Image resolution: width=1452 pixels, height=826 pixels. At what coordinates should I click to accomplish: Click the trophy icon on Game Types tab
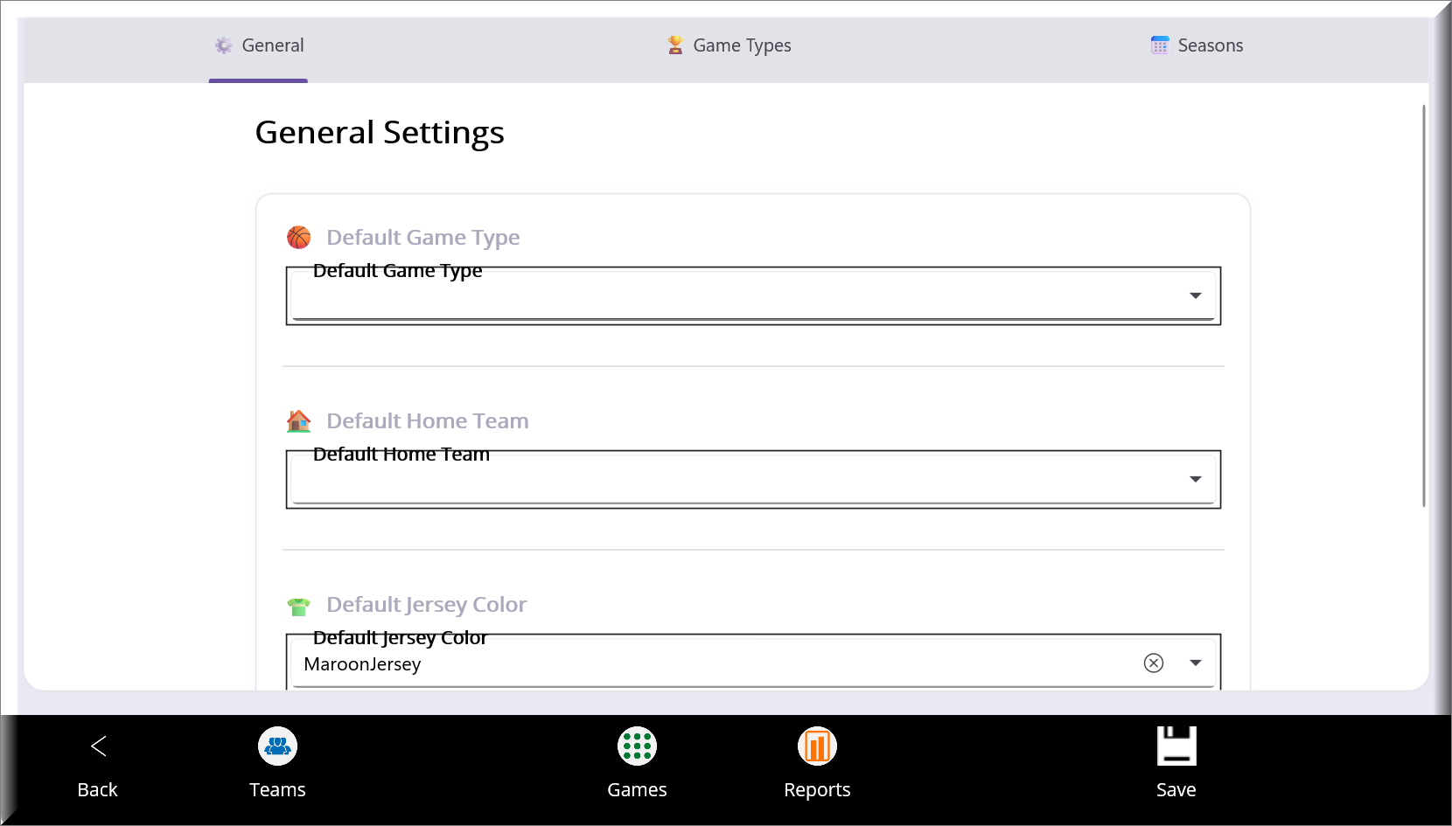(x=675, y=45)
